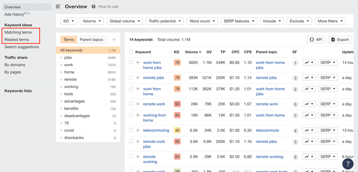Open the More filters dropdown
Image resolution: width=358 pixels, height=172 pixels.
pyautogui.click(x=330, y=21)
